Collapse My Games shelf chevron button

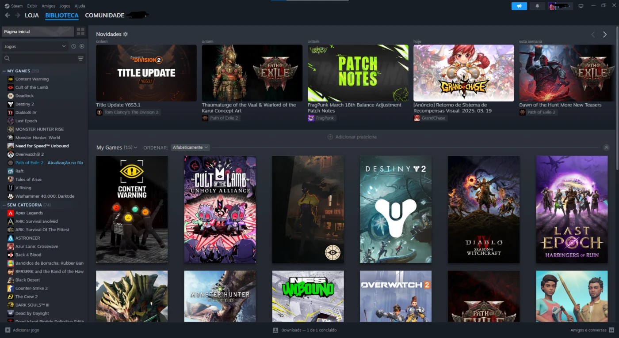click(606, 147)
